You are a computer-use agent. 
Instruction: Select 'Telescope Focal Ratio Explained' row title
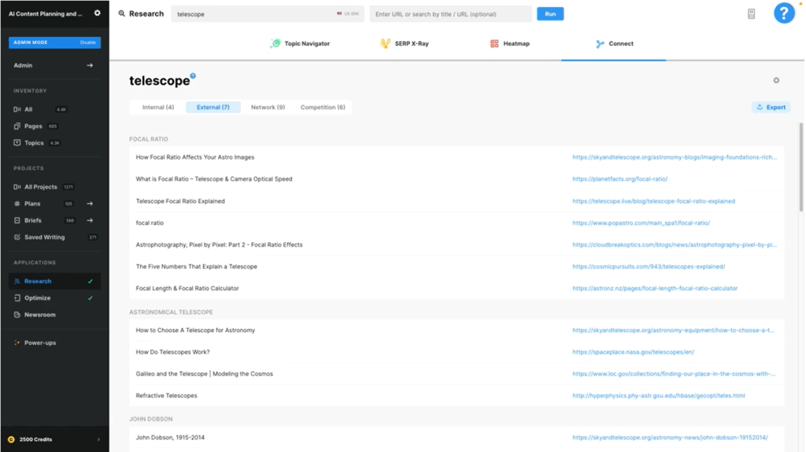(x=180, y=201)
